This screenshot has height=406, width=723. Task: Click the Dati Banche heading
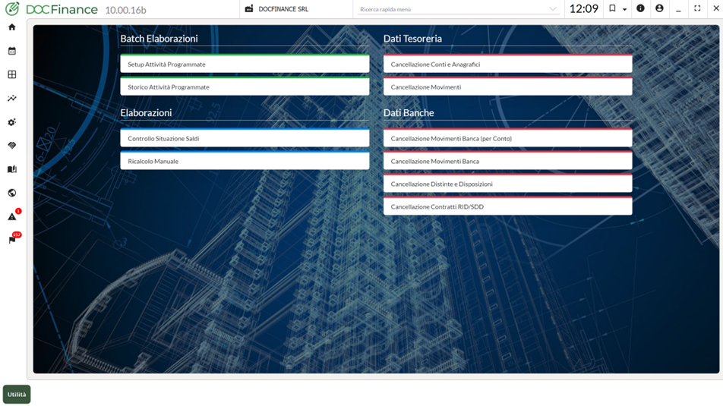point(409,113)
